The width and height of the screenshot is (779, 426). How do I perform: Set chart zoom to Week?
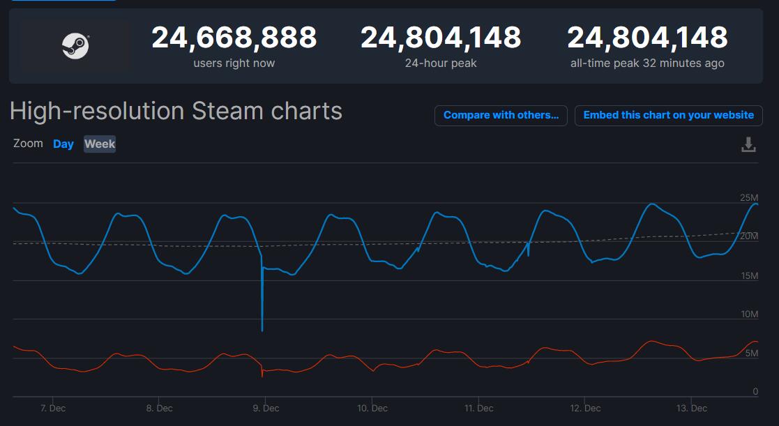(x=100, y=144)
